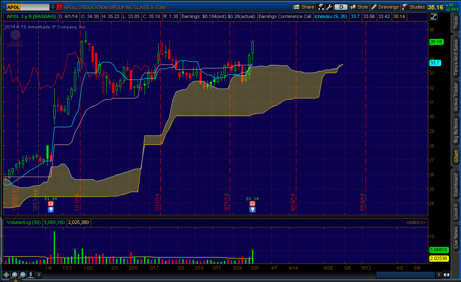Image resolution: width=461 pixels, height=282 pixels.
Task: Click the scroll left arrow on time axis
Action: (39, 275)
